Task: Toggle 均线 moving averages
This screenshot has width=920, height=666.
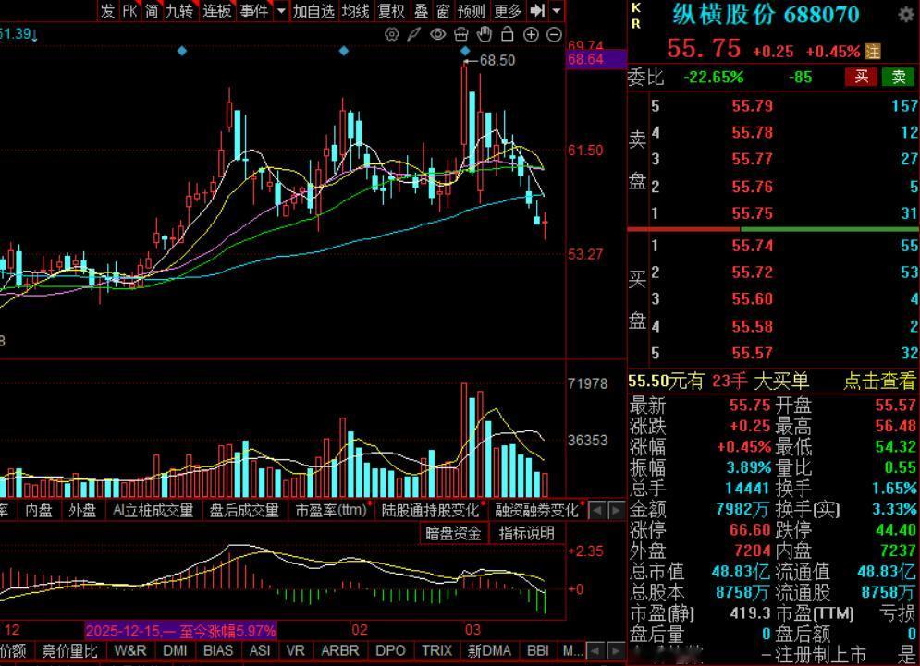Action: tap(356, 10)
